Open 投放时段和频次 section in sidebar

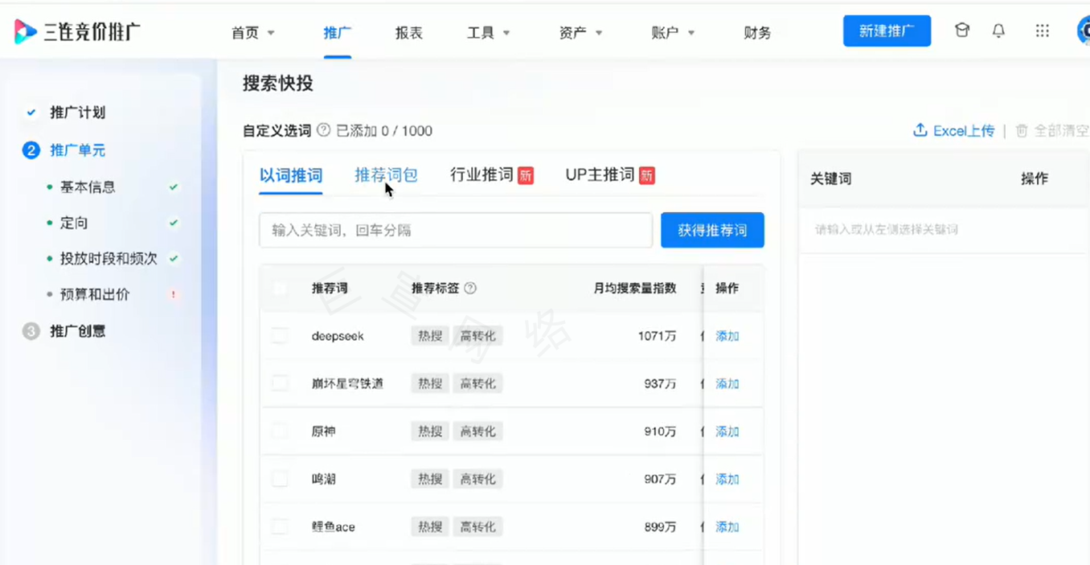click(109, 259)
